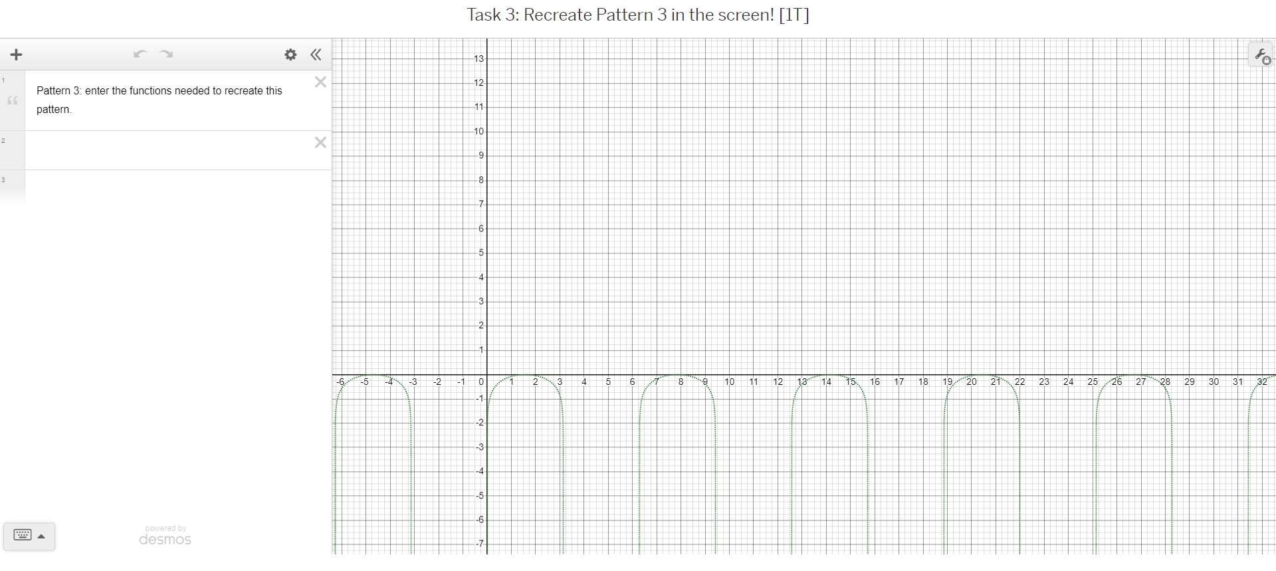The image size is (1276, 571).
Task: Open graph settings wrench icon
Action: click(x=1261, y=55)
